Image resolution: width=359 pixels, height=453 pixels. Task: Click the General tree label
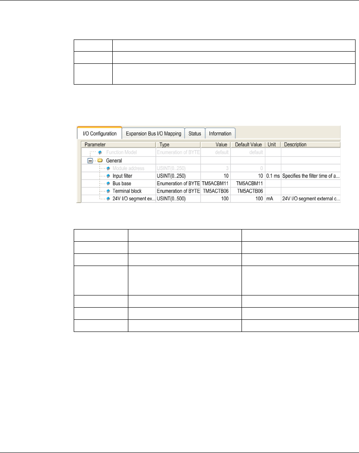click(x=114, y=161)
